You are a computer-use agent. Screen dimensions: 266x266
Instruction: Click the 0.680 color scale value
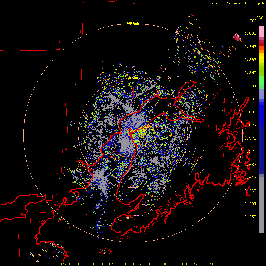pyautogui.click(x=250, y=112)
